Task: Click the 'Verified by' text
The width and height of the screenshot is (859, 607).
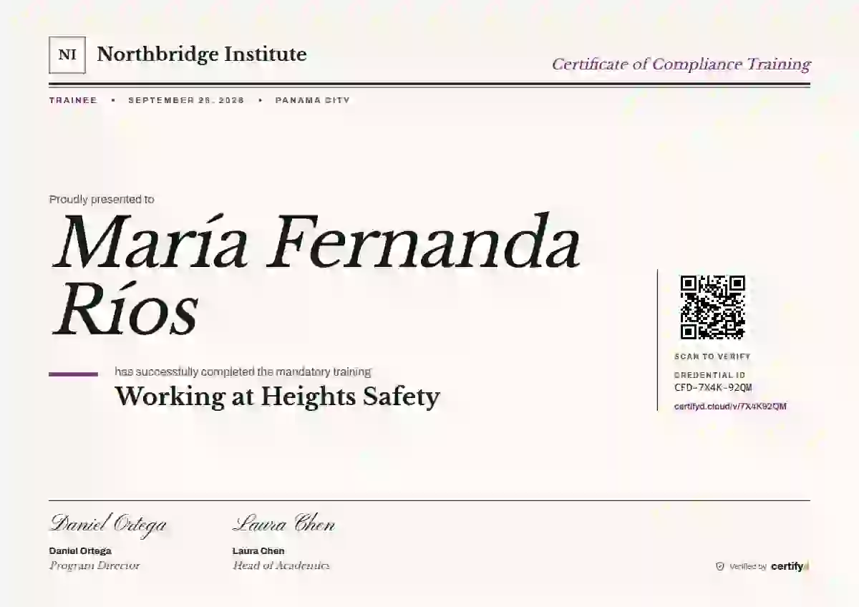Action: pyautogui.click(x=748, y=567)
